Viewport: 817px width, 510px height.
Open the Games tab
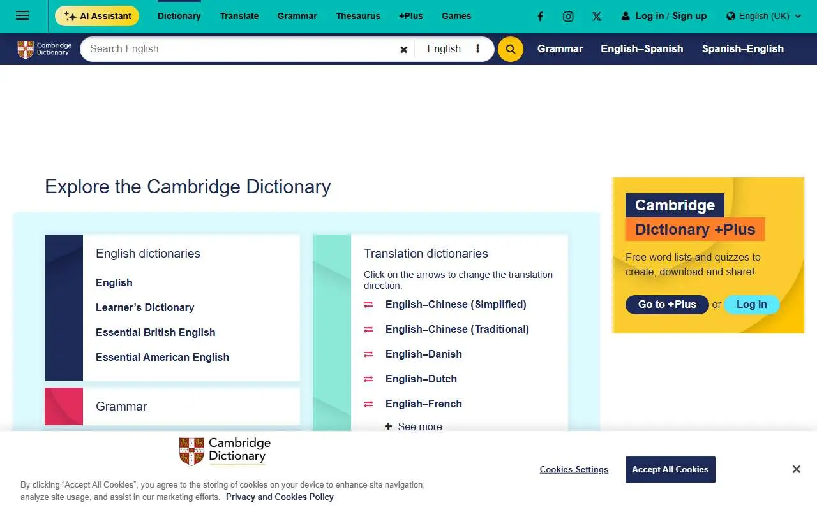coord(456,16)
